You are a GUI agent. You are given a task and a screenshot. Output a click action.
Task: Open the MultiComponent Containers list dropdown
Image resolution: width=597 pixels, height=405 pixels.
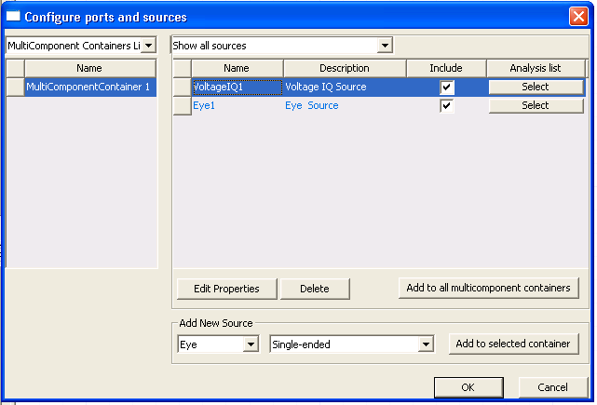tap(149, 46)
